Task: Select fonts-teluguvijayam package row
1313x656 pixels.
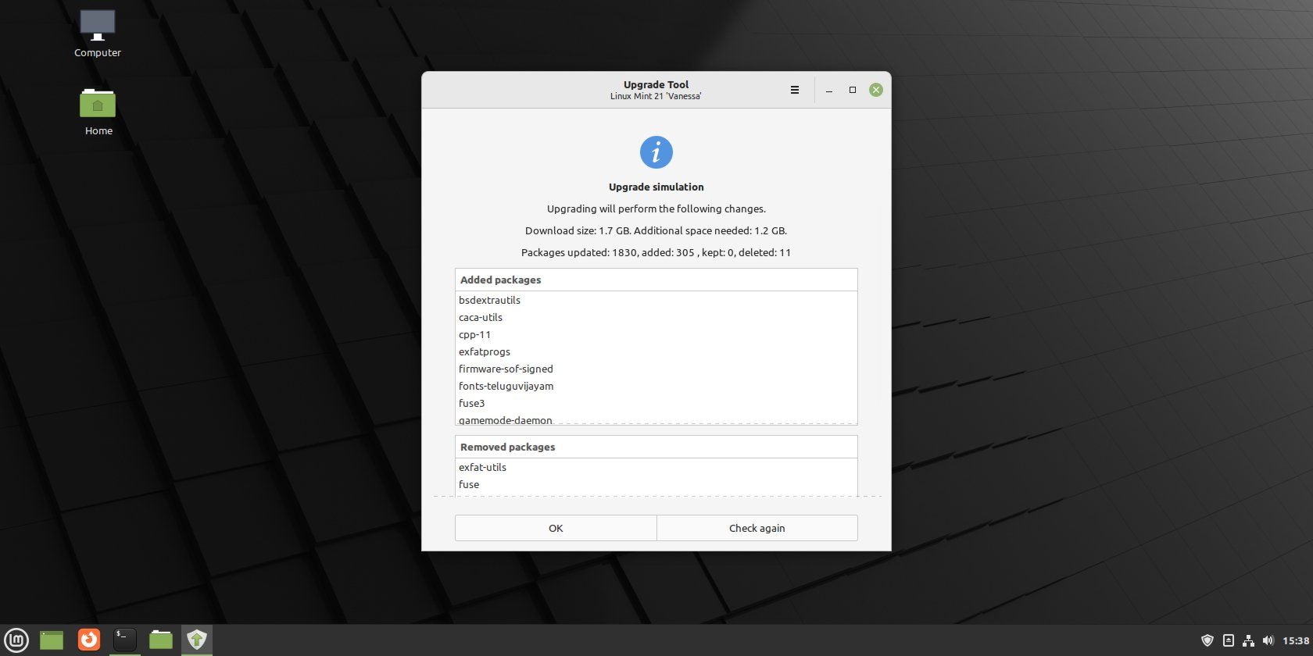Action: [656, 386]
